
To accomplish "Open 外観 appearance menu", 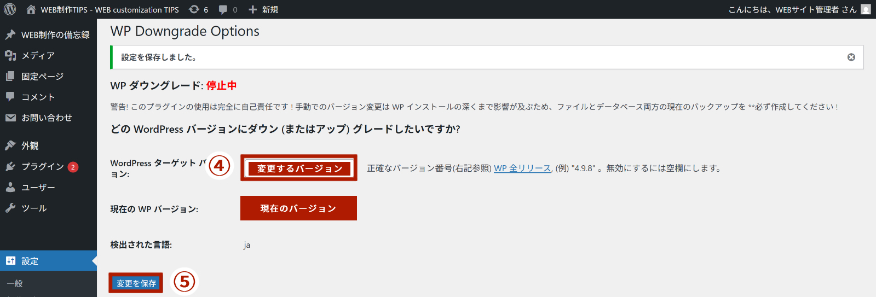I will coord(30,145).
